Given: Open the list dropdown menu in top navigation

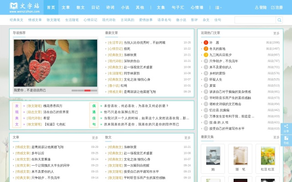Looking at the screenshot, I should tap(218, 8).
